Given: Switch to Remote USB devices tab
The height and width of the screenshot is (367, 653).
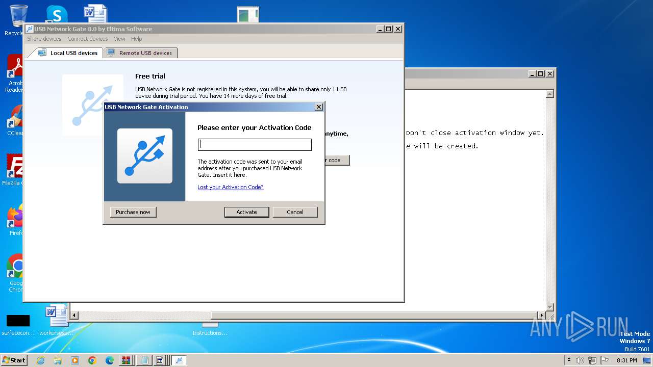Looking at the screenshot, I should 140,53.
